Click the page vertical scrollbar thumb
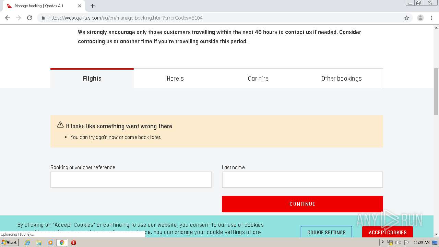The image size is (439, 247). click(x=436, y=92)
